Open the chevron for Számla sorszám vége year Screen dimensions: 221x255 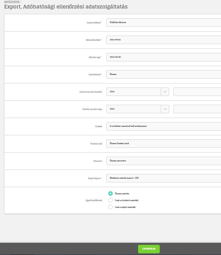coord(165,109)
